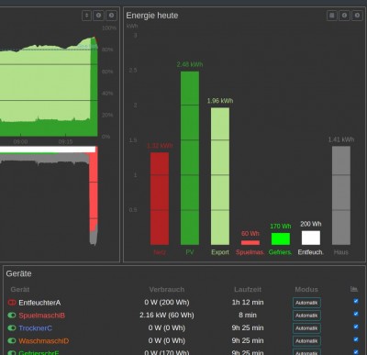Click the Modus column header
367x355 pixels.
306,289
